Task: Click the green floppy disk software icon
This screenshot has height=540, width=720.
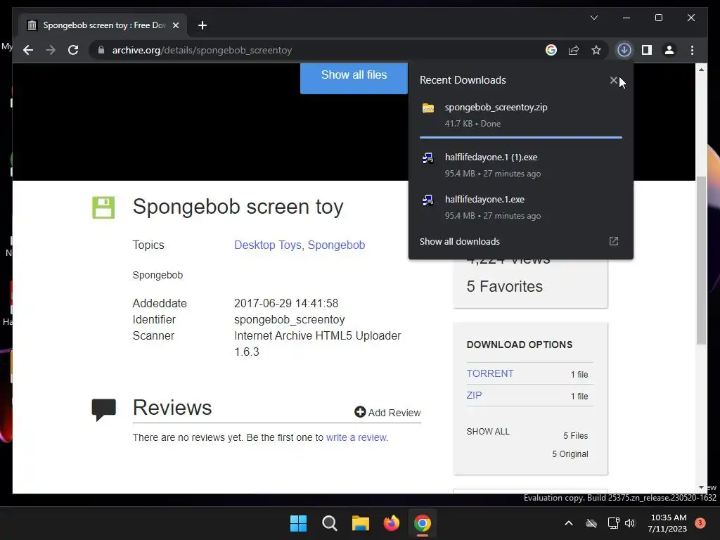Action: [103, 207]
